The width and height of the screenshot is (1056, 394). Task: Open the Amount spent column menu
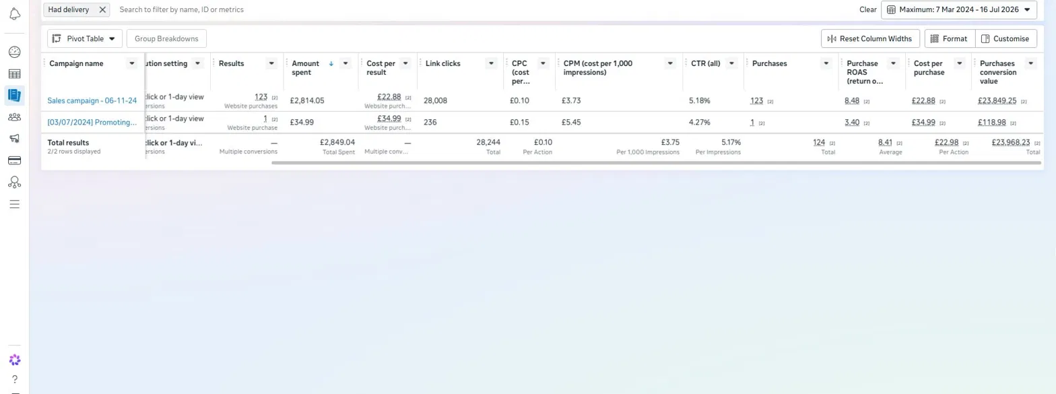click(x=345, y=63)
